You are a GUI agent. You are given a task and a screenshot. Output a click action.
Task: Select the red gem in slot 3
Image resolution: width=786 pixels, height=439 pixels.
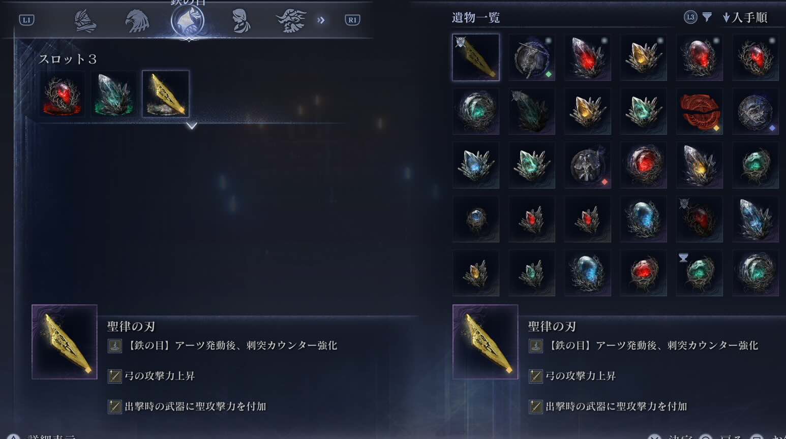coord(64,94)
